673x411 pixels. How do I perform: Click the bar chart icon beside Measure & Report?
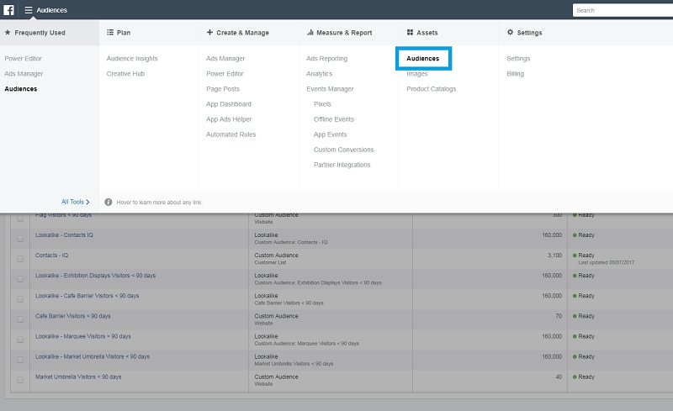tap(310, 32)
